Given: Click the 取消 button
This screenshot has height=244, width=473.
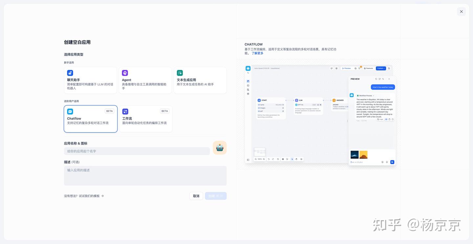Looking at the screenshot, I should [x=196, y=196].
